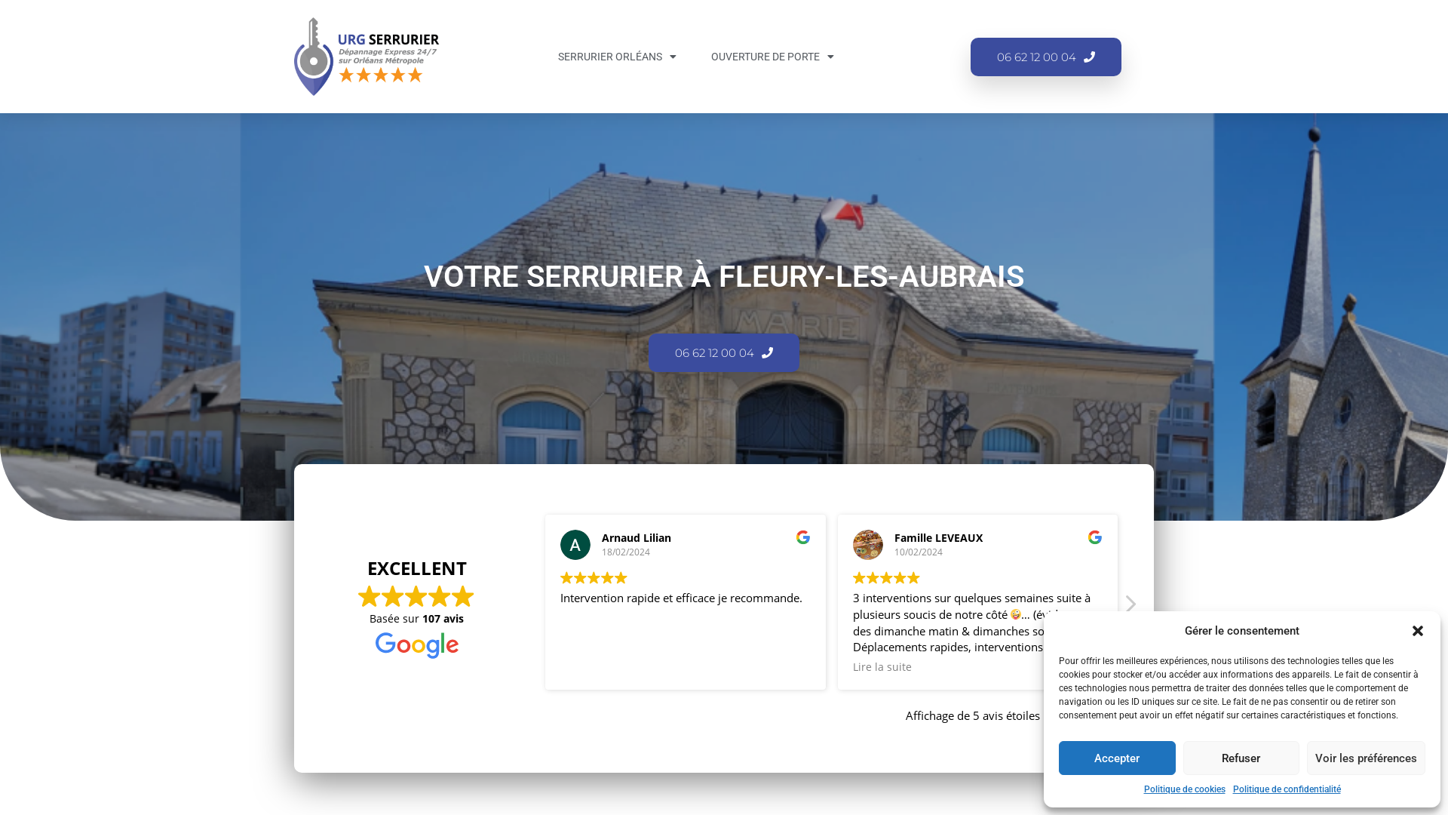
Task: Click the large Google logo under ratings
Action: pos(417,645)
